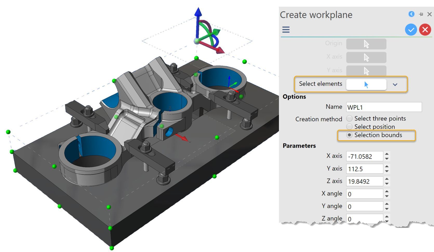Click the Z axis value 19.8492 field
The height and width of the screenshot is (252, 434).
[365, 181]
